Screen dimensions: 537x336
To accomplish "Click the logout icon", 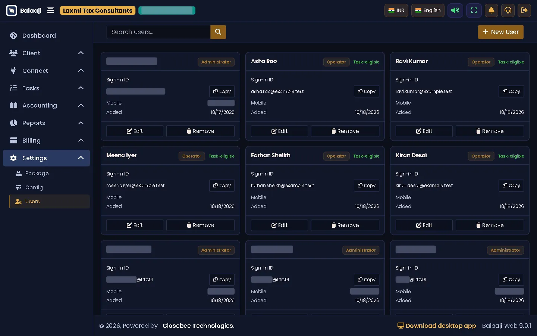I will 524,10.
